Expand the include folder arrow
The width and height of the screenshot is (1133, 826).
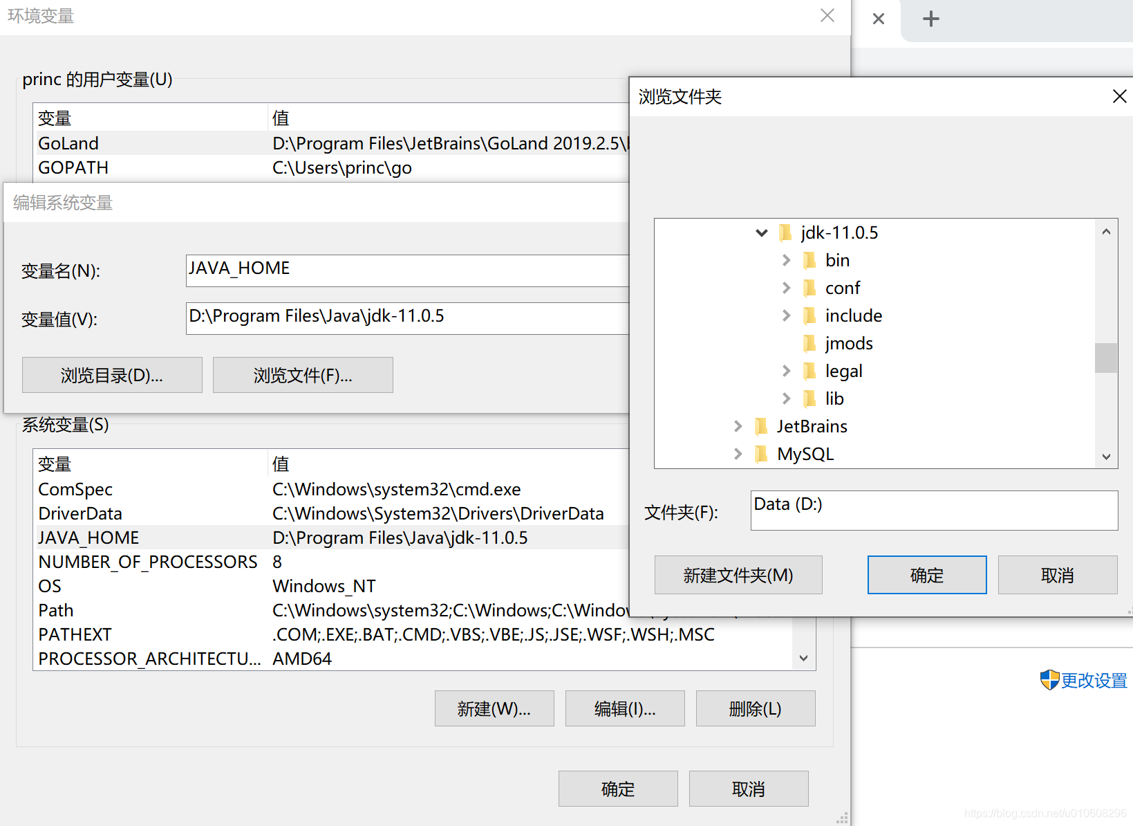pos(786,315)
